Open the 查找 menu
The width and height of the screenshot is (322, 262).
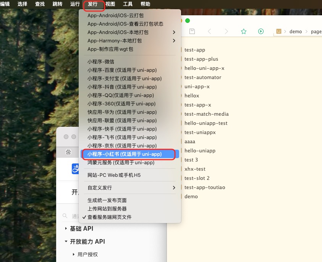(x=40, y=4)
